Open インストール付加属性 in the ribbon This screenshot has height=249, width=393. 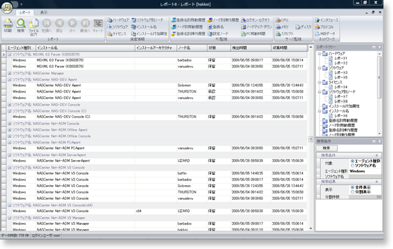149,34
